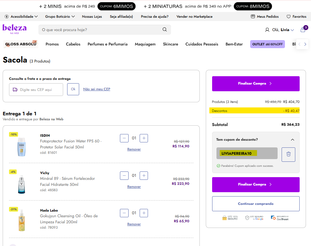Open Gokujyun Cleansing Oil product title

point(69,219)
